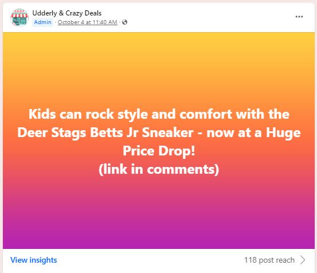Click the globe public audience icon
This screenshot has height=273, width=317.
tap(125, 22)
